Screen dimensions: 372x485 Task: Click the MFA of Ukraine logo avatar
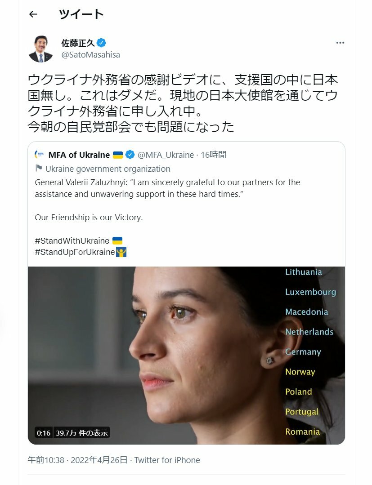[39, 155]
